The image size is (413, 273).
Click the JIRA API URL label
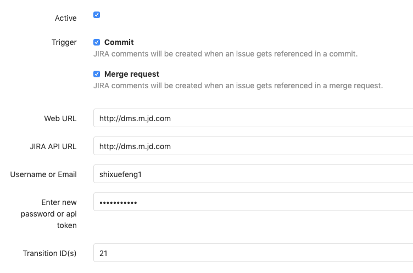click(x=53, y=146)
